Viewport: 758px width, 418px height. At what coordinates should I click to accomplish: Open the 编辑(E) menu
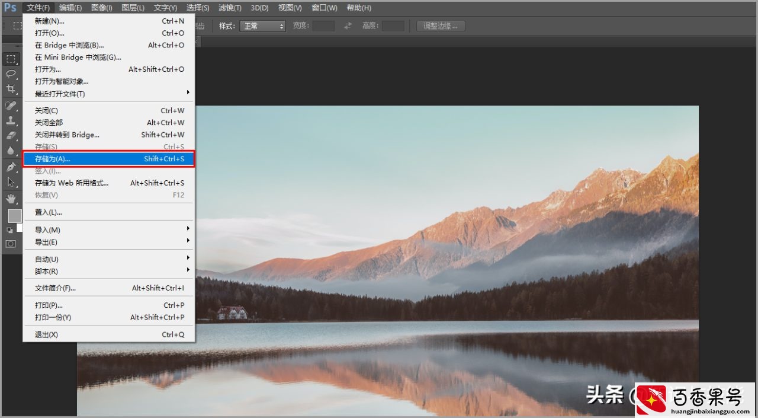pyautogui.click(x=70, y=8)
